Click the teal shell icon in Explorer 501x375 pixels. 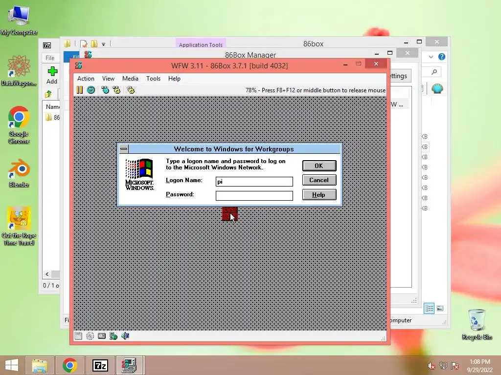pos(437,88)
